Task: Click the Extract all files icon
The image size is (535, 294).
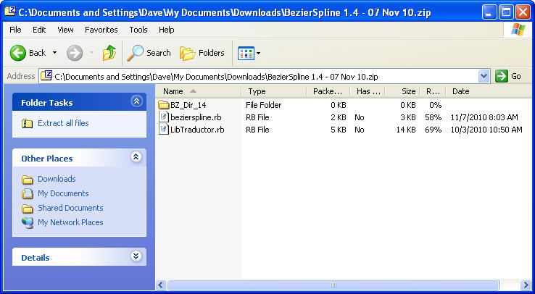Action: coord(28,123)
